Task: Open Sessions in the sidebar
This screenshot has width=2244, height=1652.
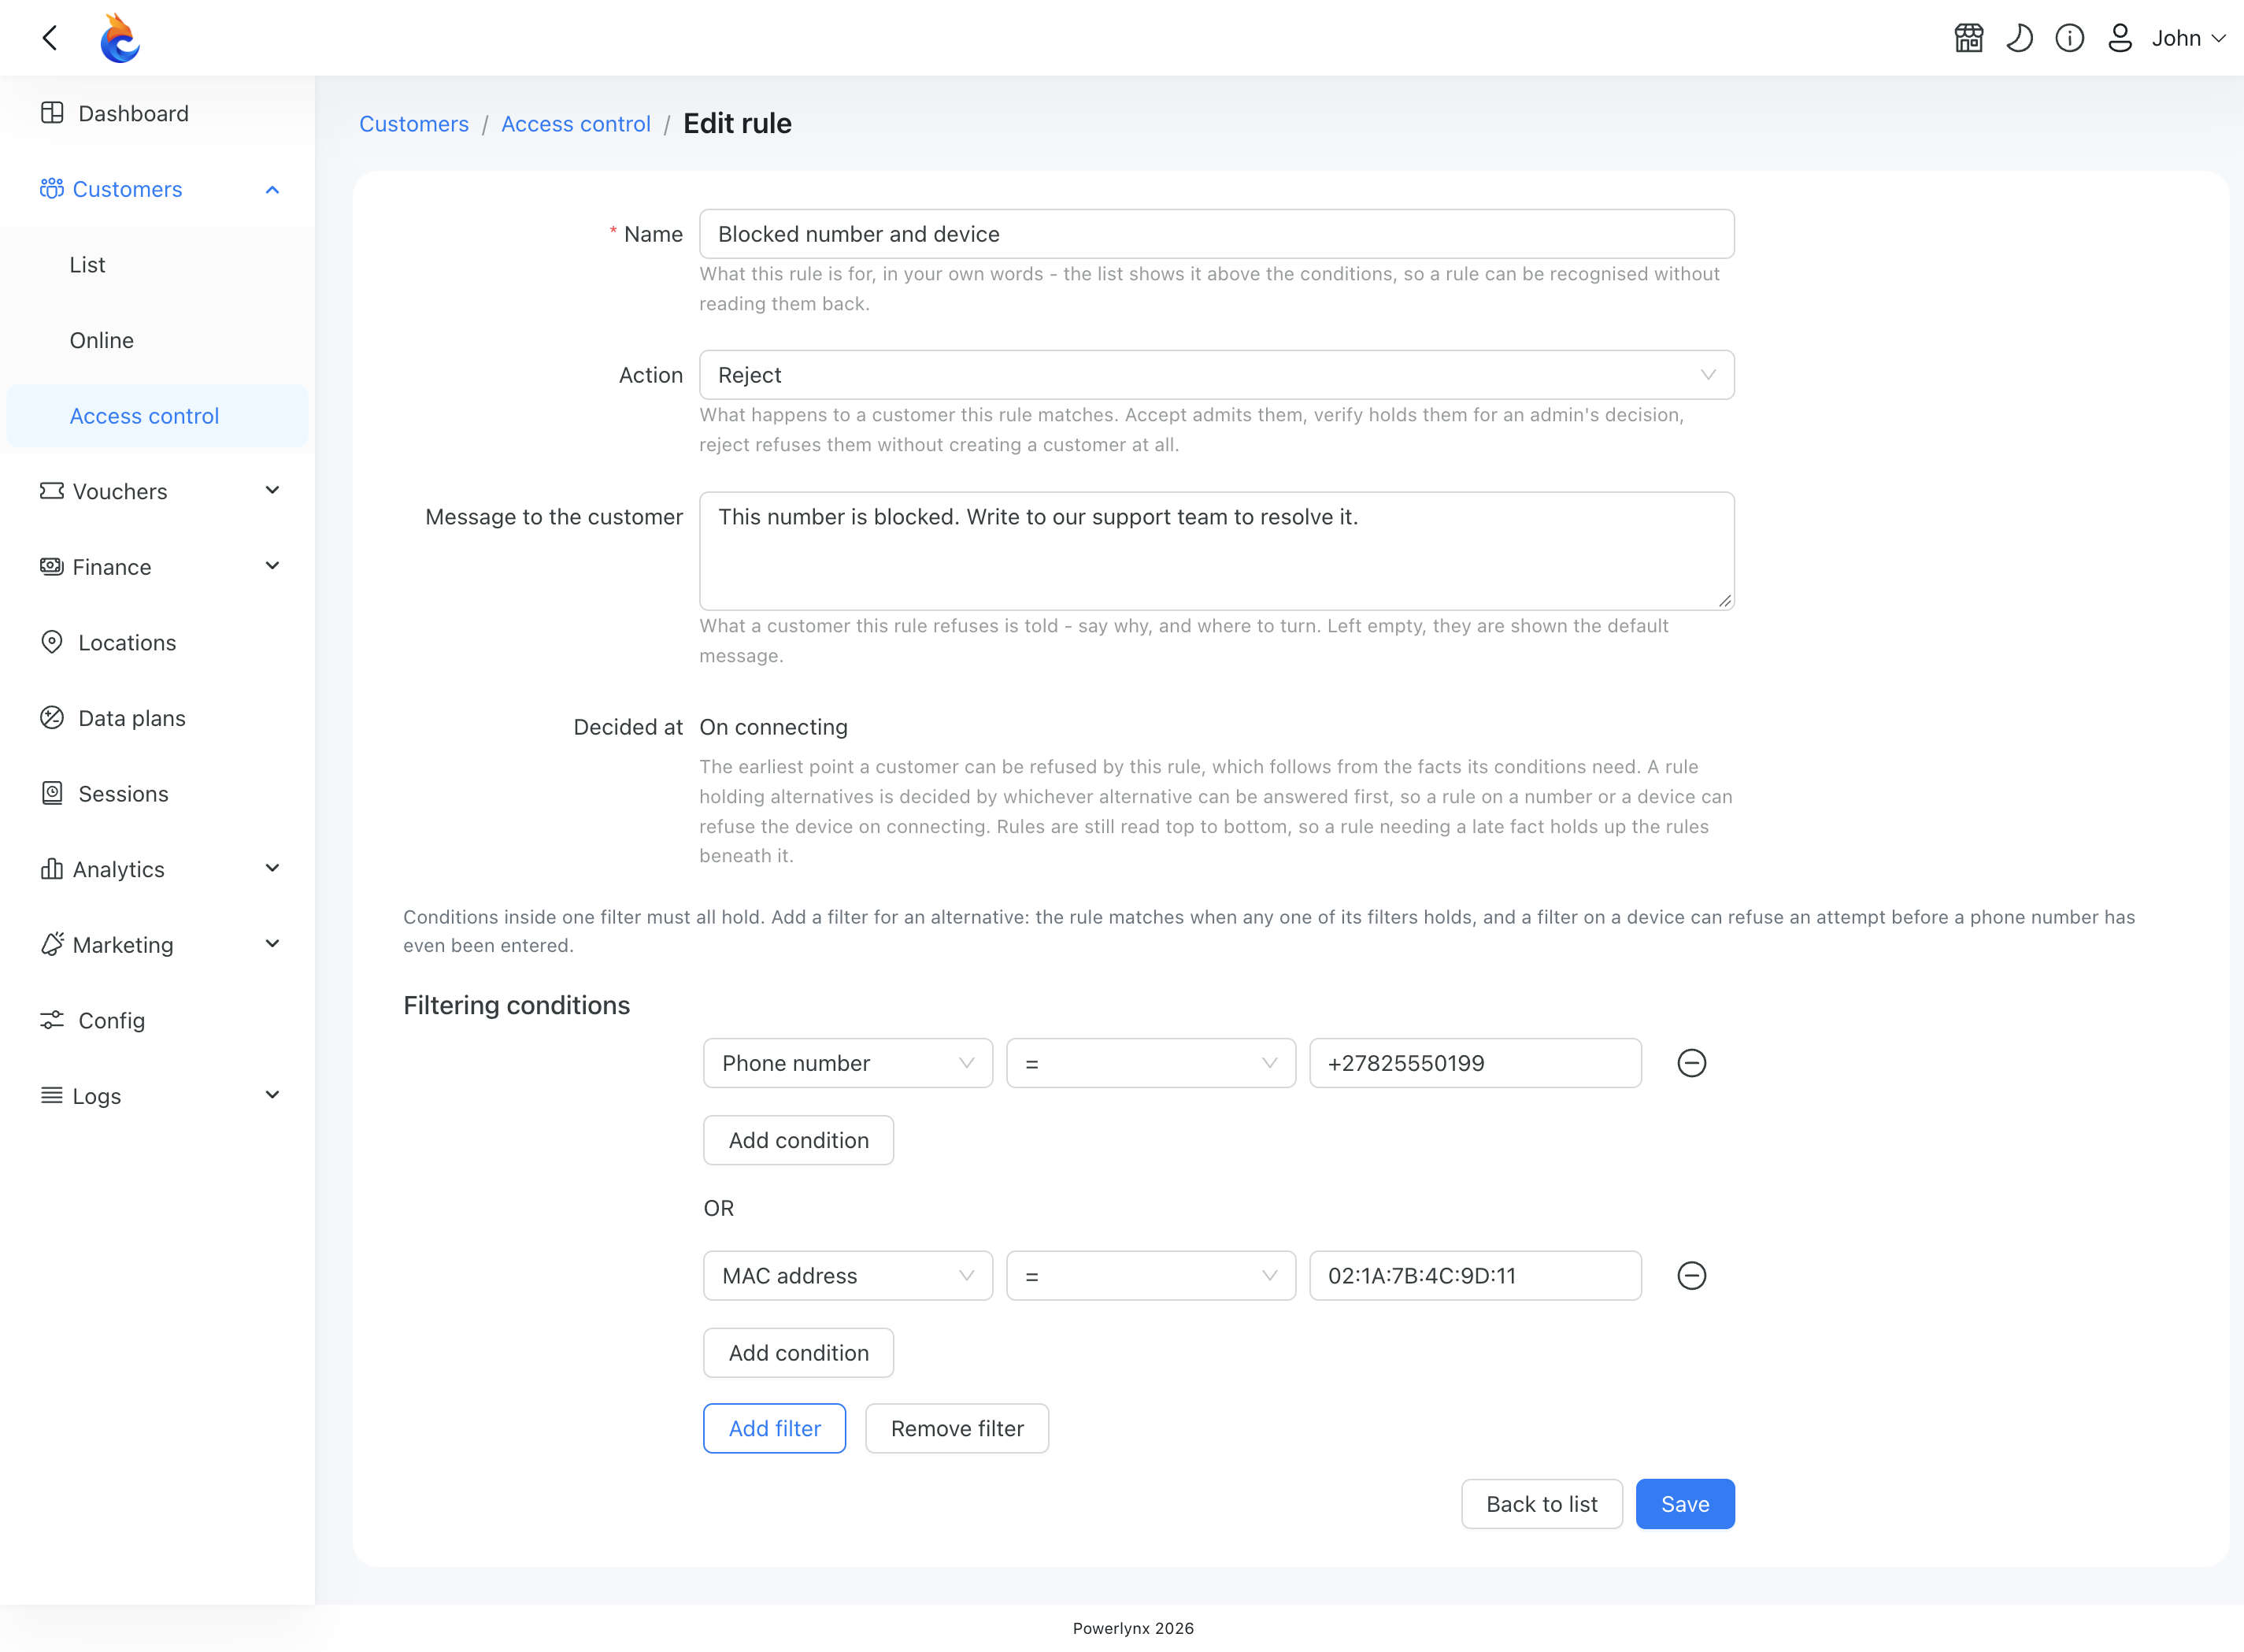Action: point(157,793)
